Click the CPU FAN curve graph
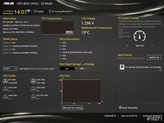This screenshot has height=123, width=164. pyautogui.click(x=81, y=91)
